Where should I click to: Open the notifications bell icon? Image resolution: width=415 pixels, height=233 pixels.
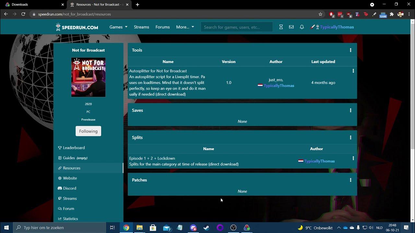point(302,27)
